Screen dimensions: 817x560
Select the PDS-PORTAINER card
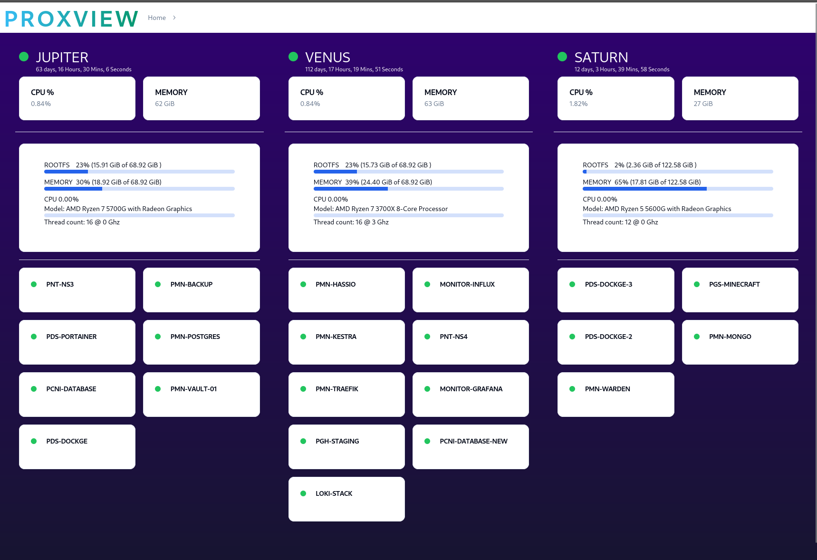click(77, 342)
